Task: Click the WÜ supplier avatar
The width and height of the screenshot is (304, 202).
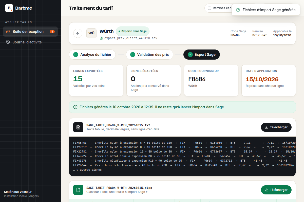Action: coord(91,33)
